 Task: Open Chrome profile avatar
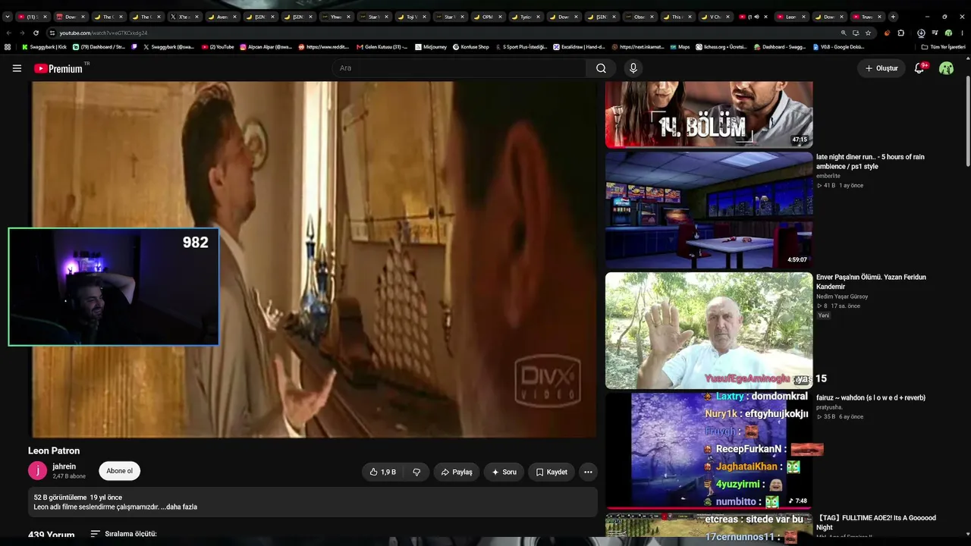(x=948, y=33)
